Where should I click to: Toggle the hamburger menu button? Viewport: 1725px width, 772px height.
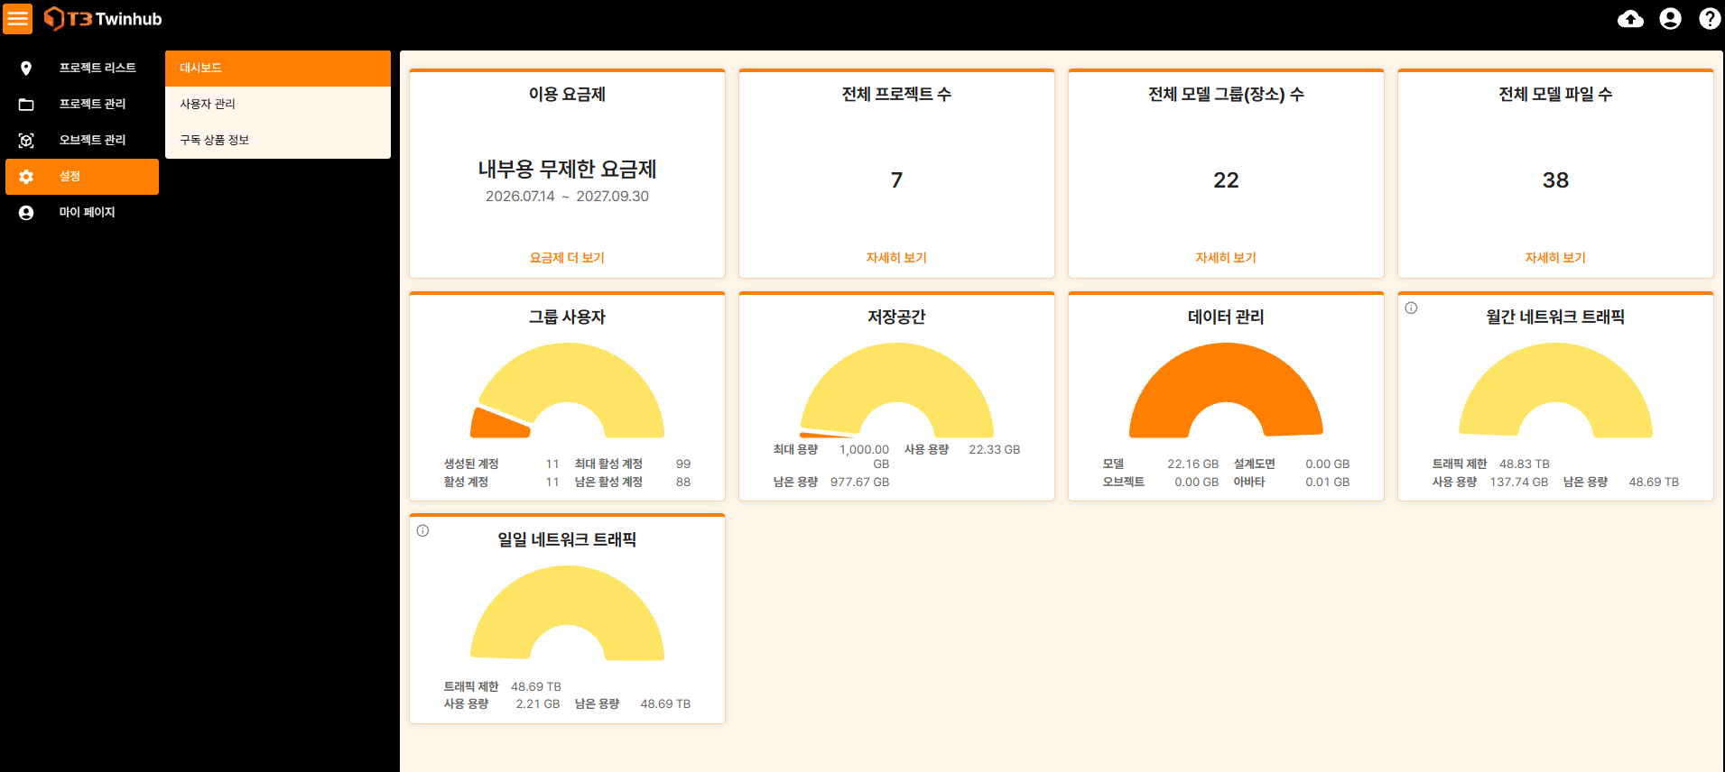tap(18, 18)
